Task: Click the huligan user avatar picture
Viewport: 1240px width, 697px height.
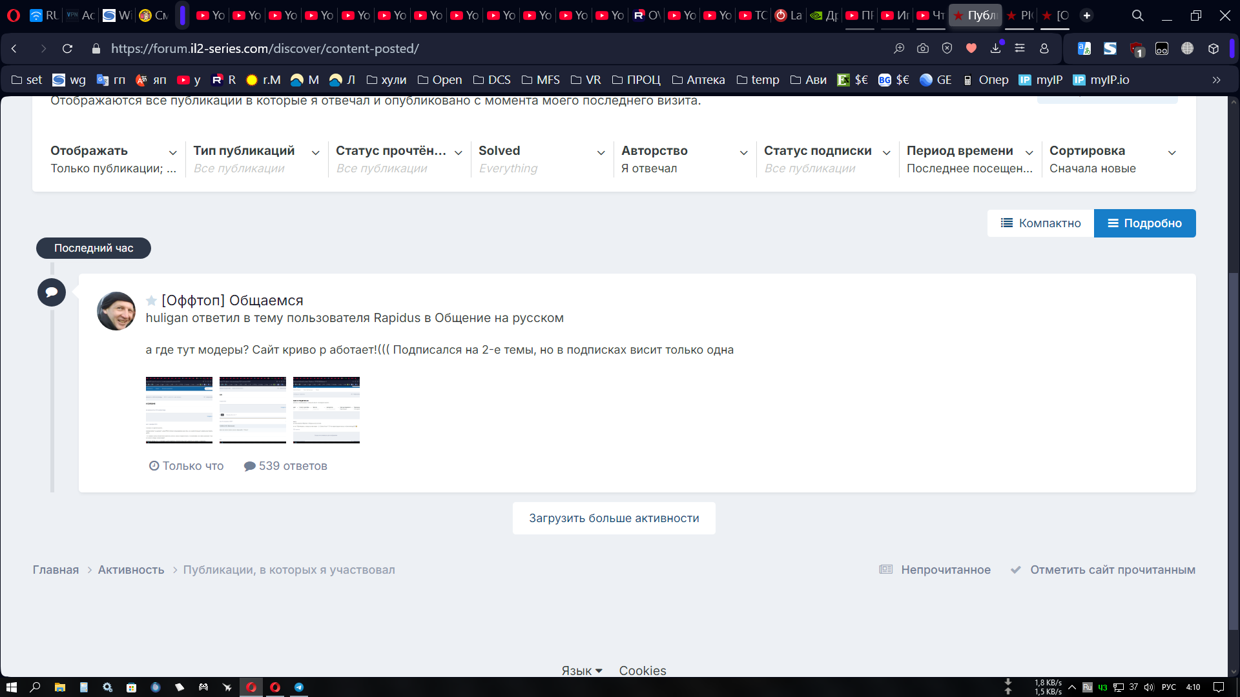Action: 116,311
